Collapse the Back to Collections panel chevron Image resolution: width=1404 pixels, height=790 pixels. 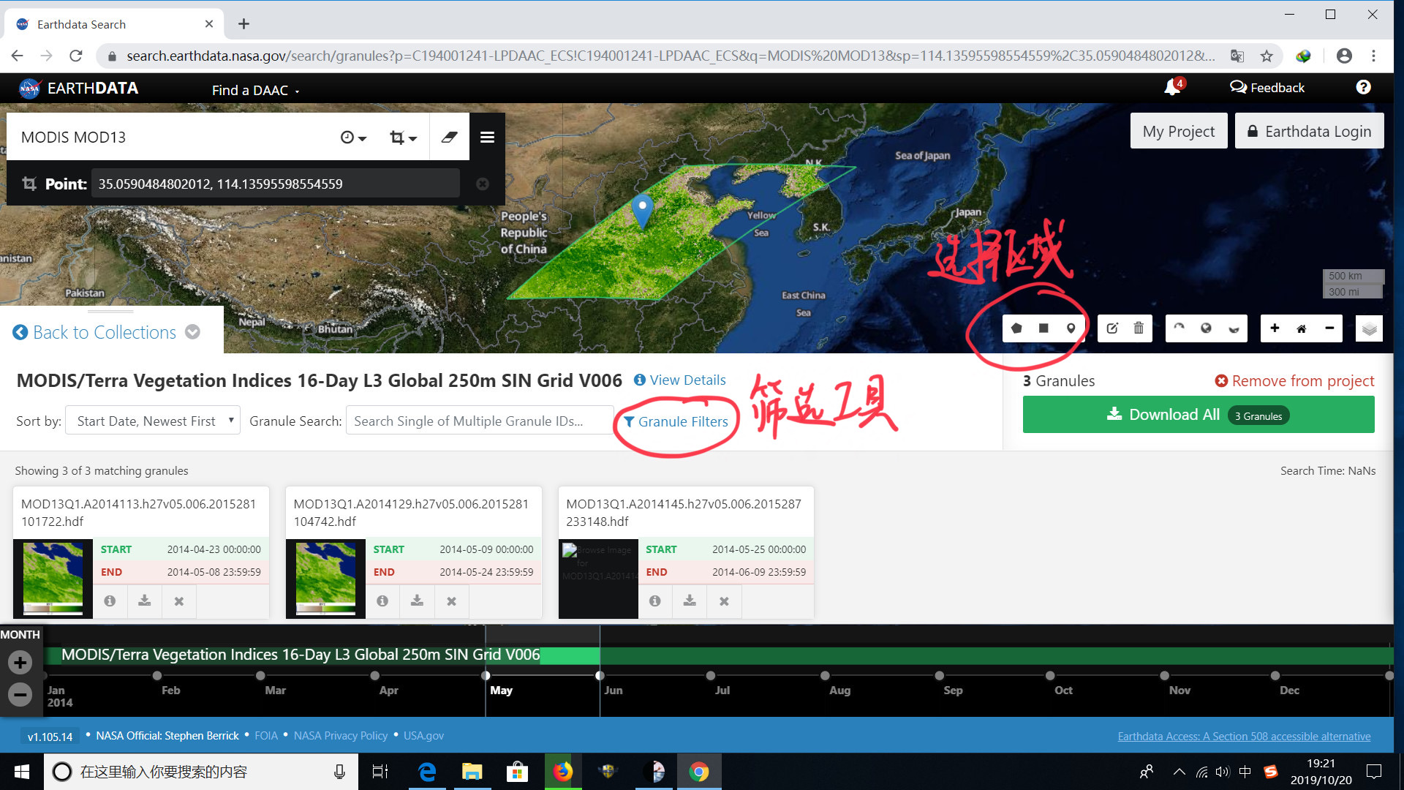coord(192,331)
